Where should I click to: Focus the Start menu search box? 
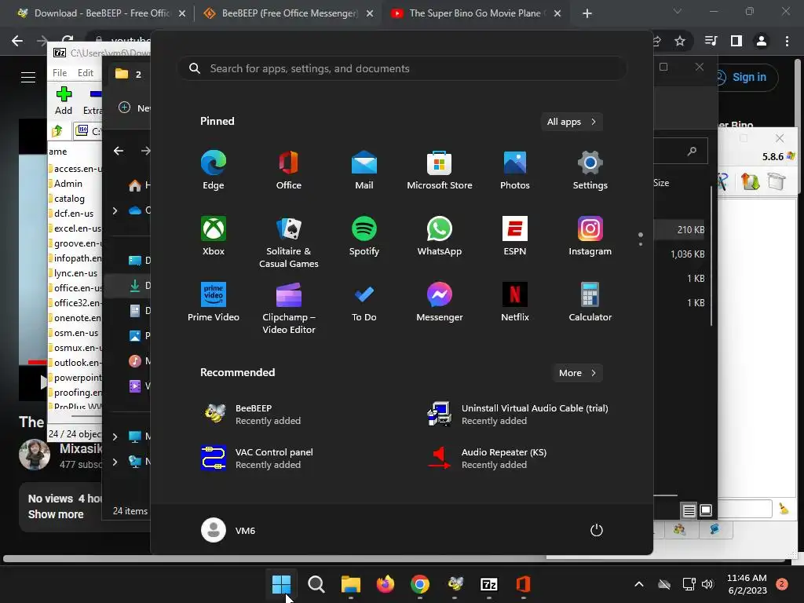point(402,68)
